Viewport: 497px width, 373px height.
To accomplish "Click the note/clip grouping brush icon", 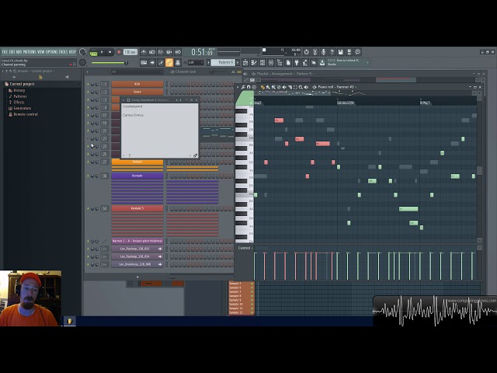I will tap(161, 62).
